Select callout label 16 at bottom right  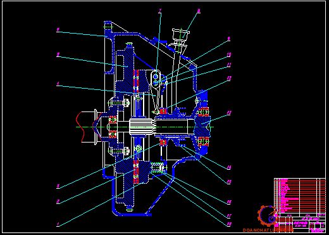tap(229, 202)
